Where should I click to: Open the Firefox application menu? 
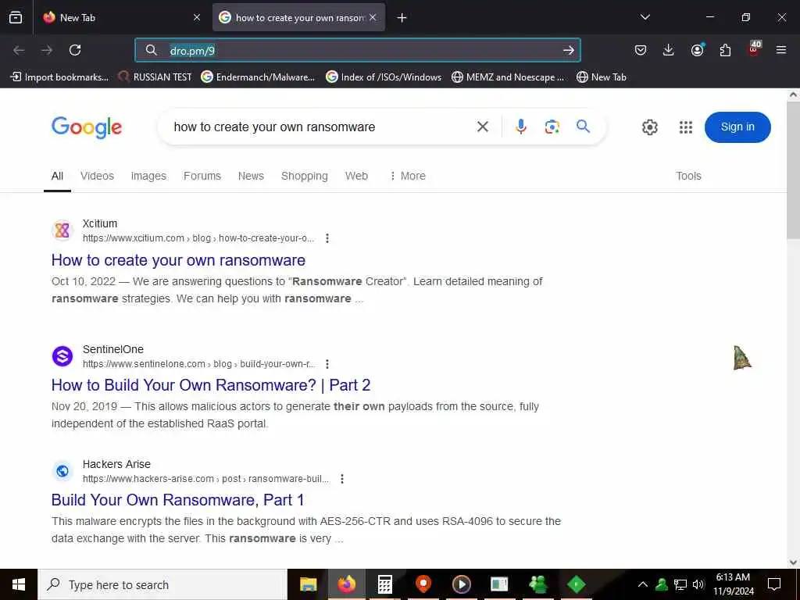(781, 50)
